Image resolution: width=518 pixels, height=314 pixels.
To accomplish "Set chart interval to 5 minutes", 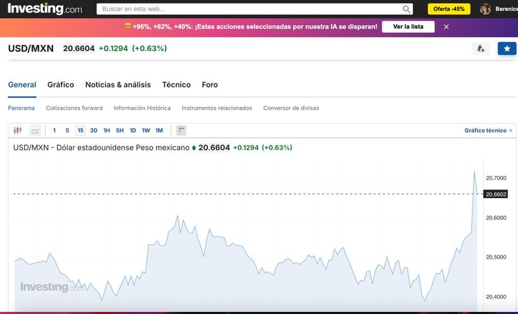I will pyautogui.click(x=68, y=130).
